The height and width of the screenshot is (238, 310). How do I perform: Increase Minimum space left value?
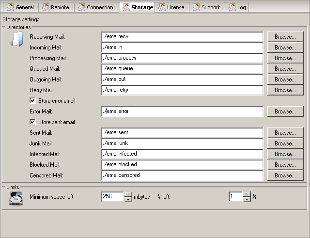click(128, 194)
